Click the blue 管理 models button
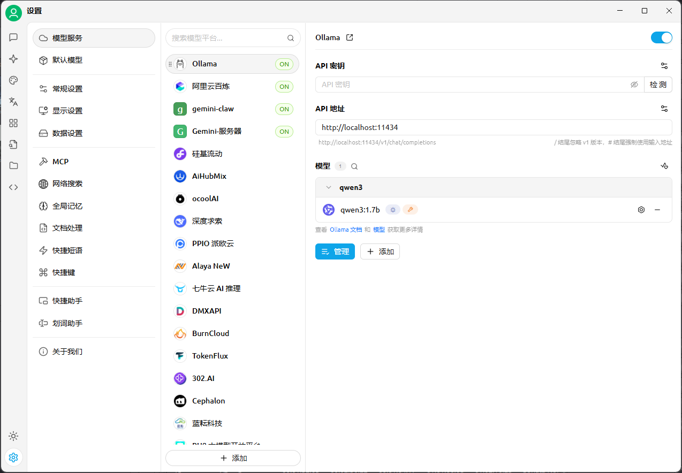 pos(335,251)
